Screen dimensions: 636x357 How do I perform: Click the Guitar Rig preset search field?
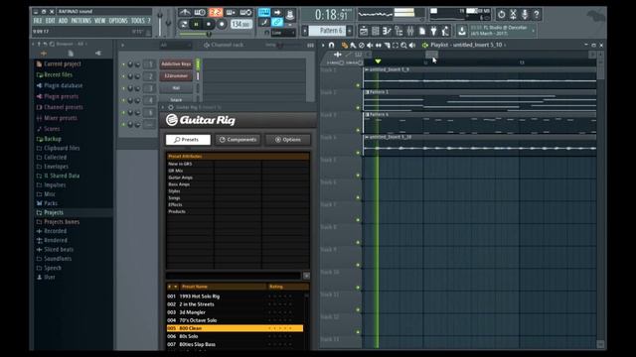coord(234,276)
